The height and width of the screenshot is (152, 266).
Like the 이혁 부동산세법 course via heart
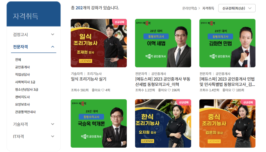click(x=169, y=90)
